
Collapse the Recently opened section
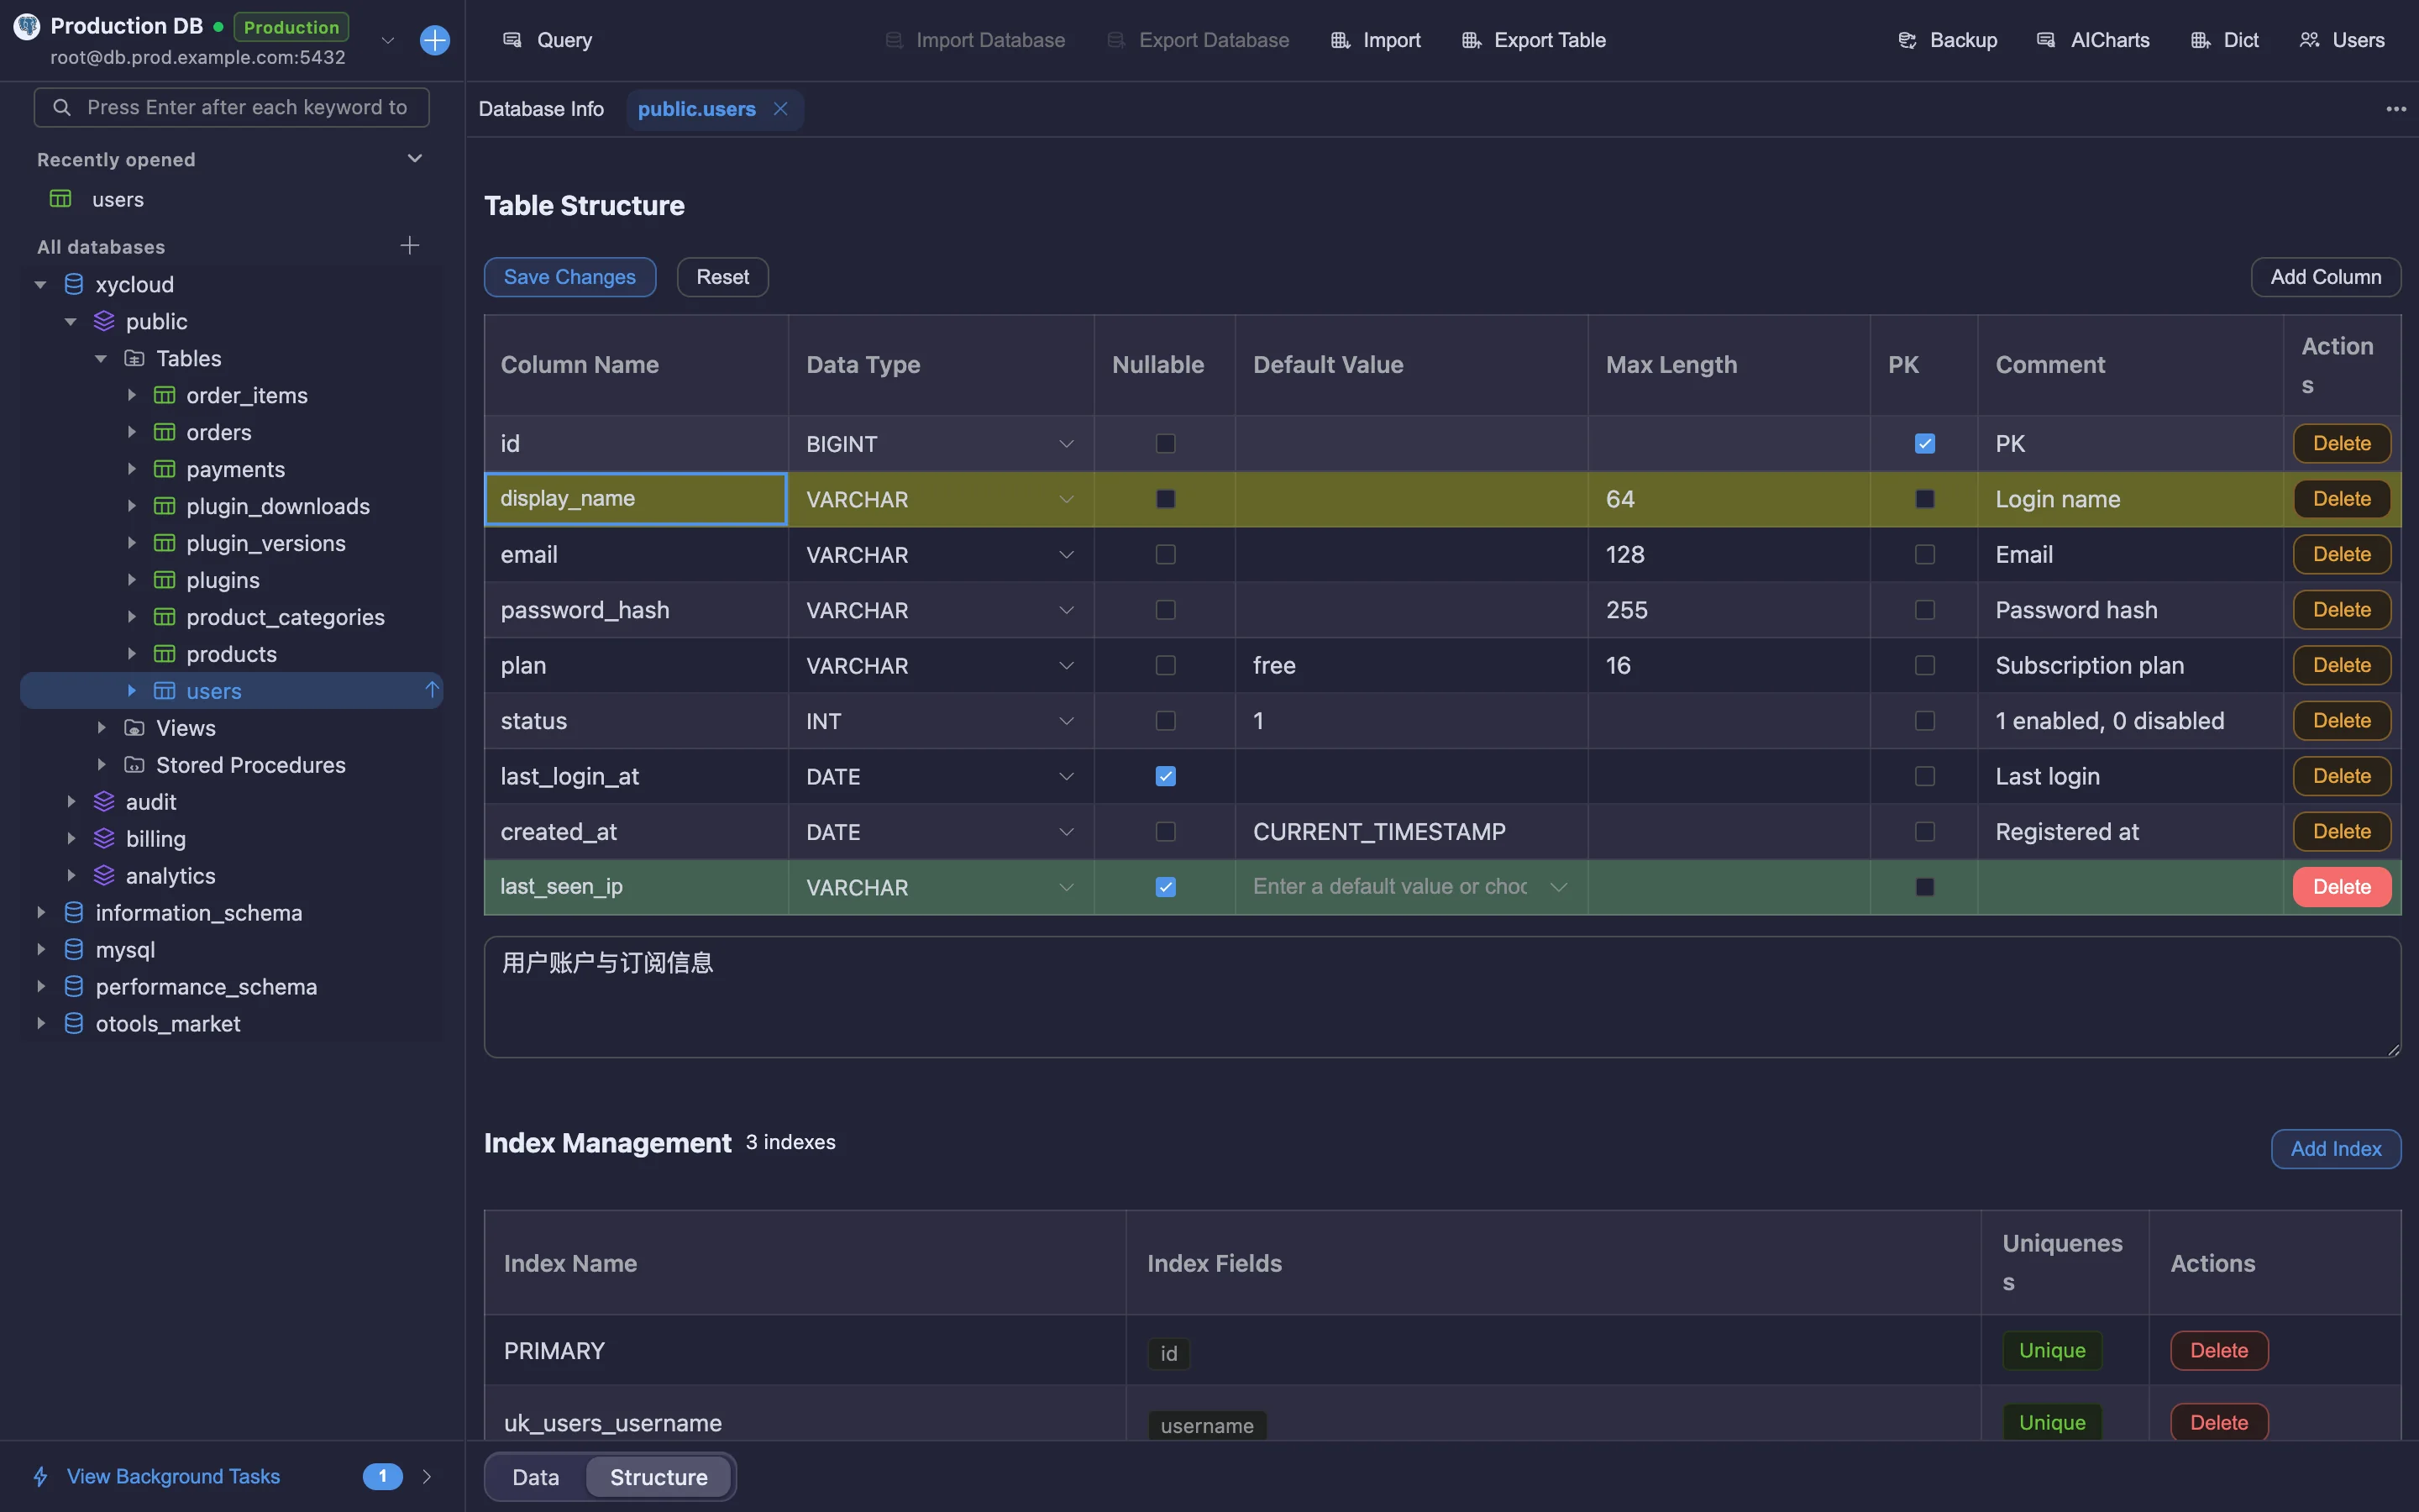pos(415,159)
